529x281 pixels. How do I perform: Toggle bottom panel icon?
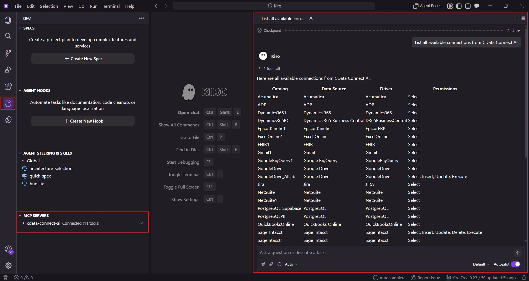468,6
